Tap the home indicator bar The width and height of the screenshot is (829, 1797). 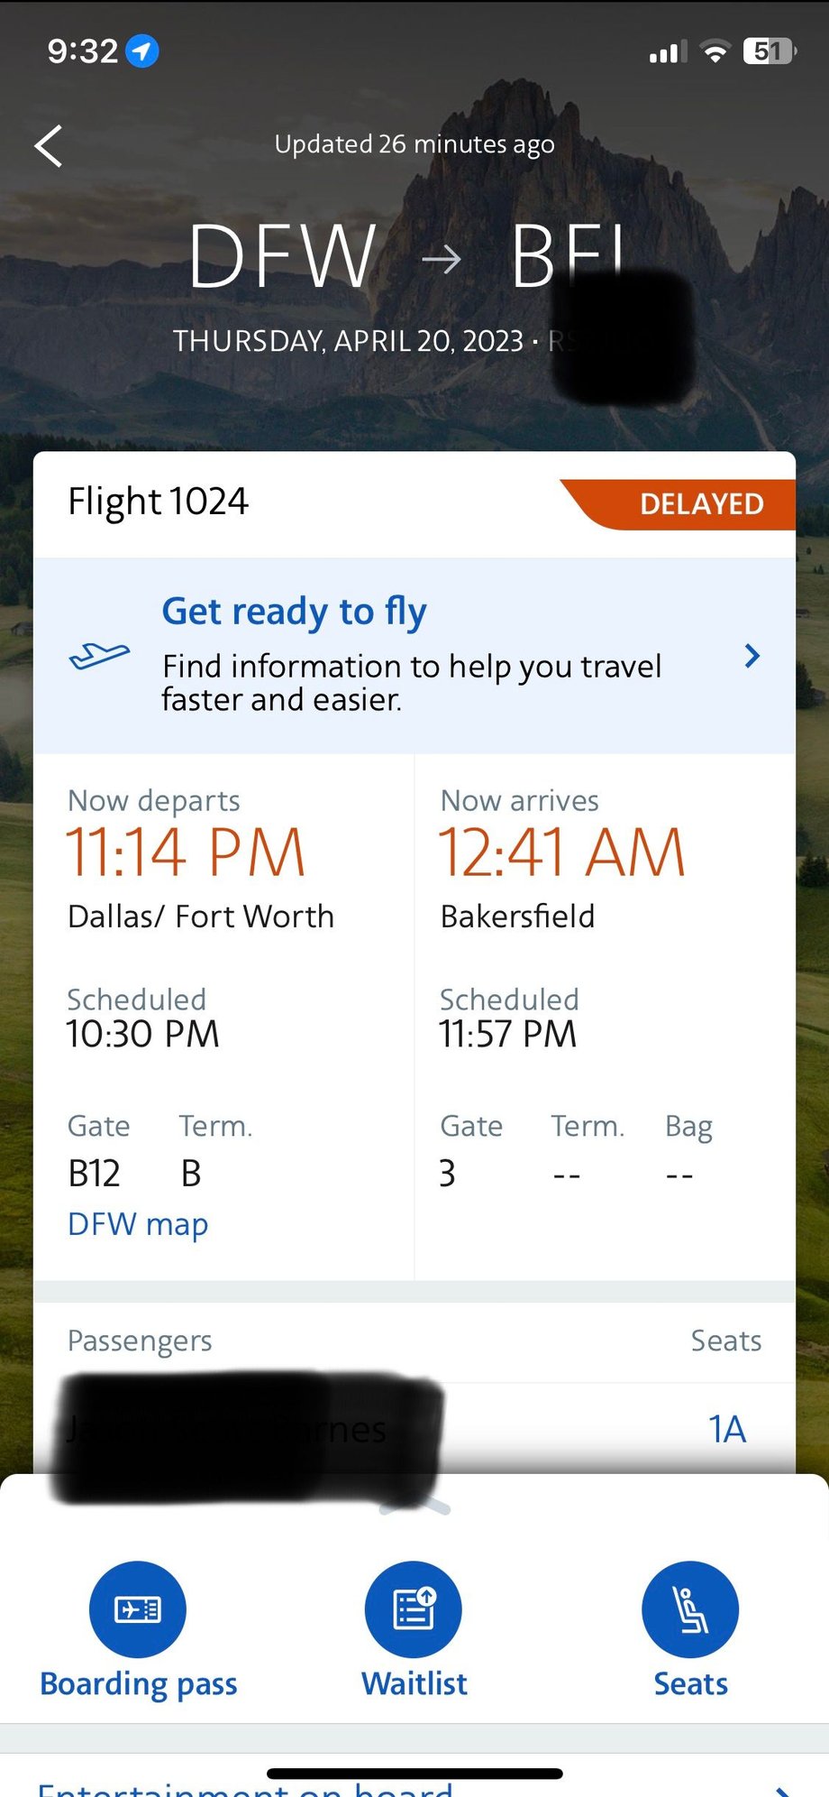tap(414, 1774)
